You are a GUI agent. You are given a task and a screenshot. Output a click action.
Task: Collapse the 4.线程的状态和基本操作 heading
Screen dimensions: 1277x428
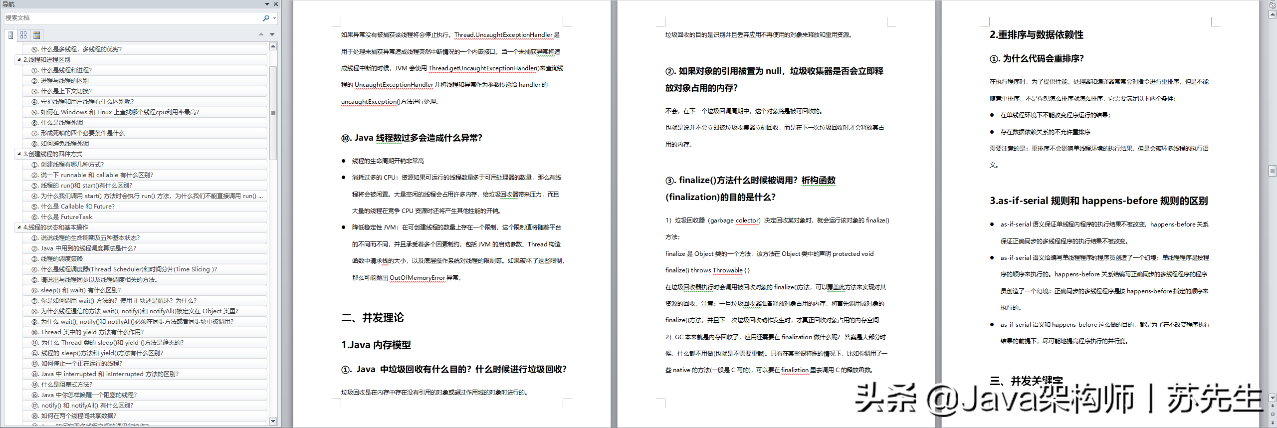coord(19,227)
